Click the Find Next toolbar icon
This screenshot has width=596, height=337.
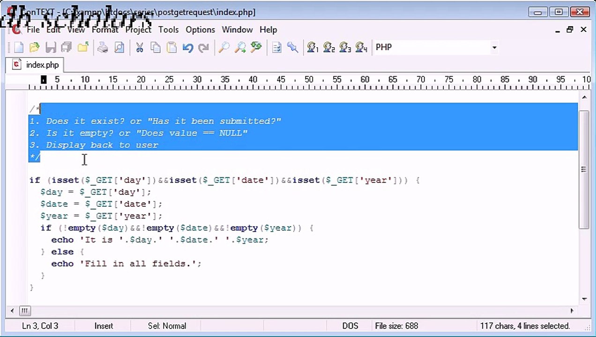(x=240, y=47)
